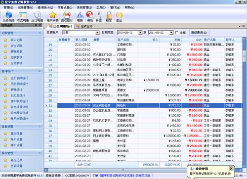This screenshot has width=247, height=179.
Task: Pin the 控制面板 side panel
Action: pyautogui.click(x=36, y=25)
